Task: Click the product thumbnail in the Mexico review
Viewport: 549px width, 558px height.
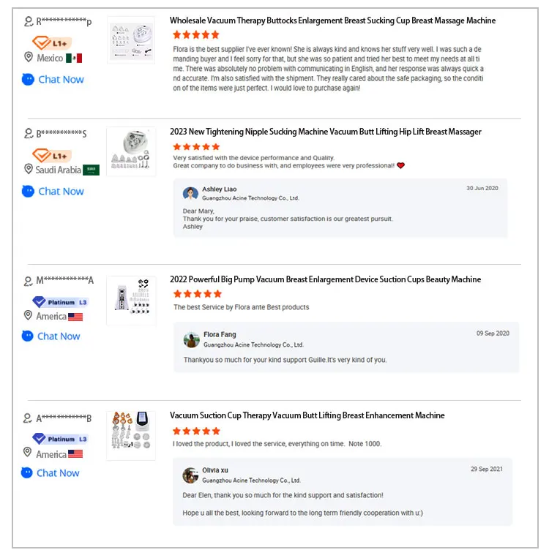Action: point(131,40)
